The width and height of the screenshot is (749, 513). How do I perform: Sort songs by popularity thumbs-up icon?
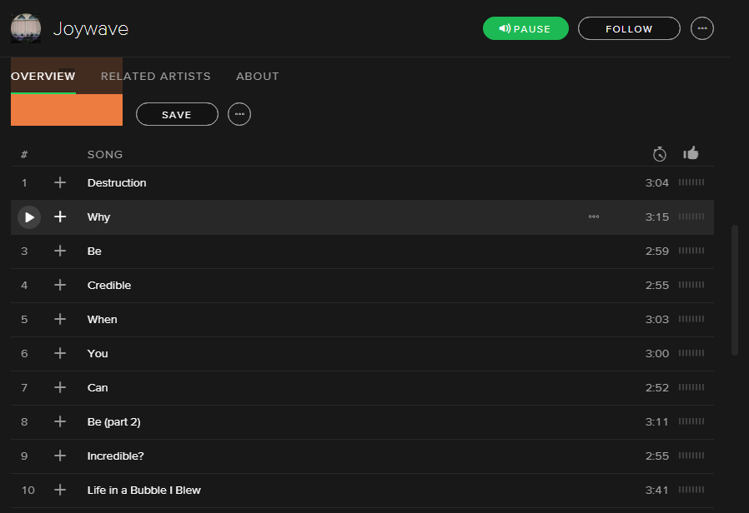pyautogui.click(x=691, y=153)
